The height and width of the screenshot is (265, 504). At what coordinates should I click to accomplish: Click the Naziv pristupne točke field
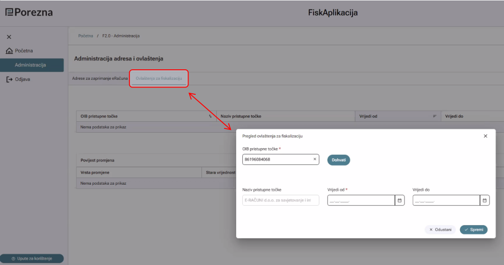coord(280,201)
